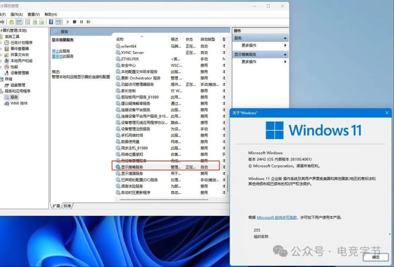Select the 显示增强服务 row
Image resolution: width=394 pixels, height=267 pixels.
[171, 173]
